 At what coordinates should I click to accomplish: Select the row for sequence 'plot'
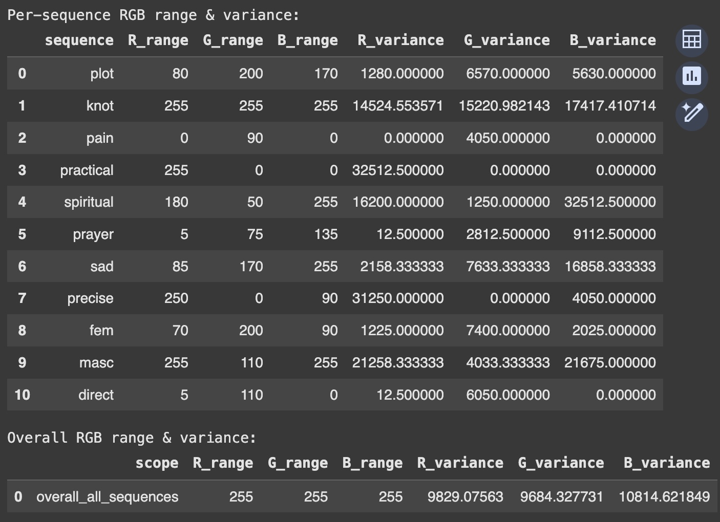tap(100, 73)
